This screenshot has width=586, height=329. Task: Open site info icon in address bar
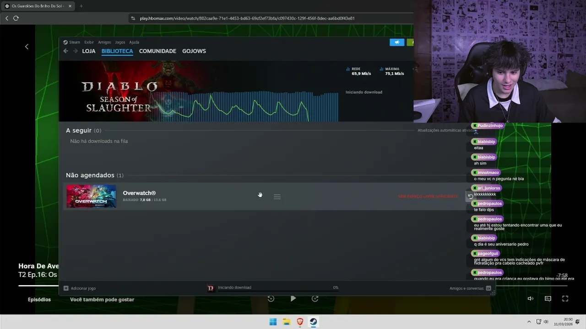(133, 18)
